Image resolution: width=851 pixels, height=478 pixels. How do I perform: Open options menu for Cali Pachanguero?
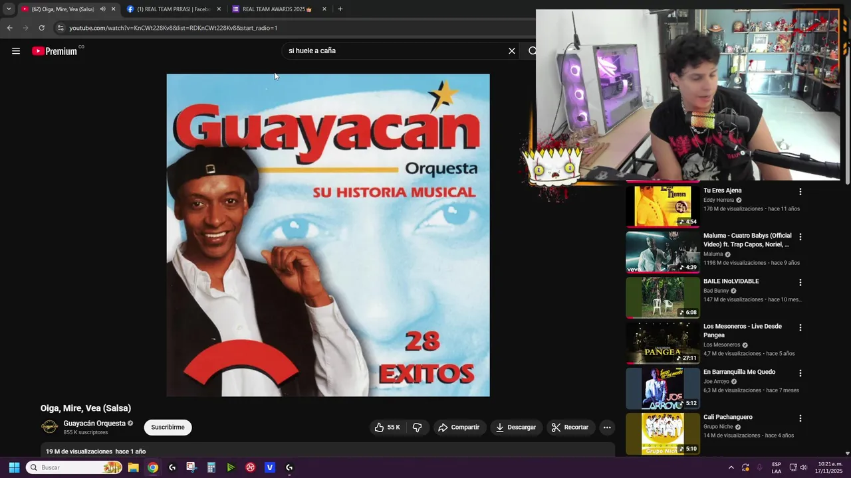click(x=800, y=418)
